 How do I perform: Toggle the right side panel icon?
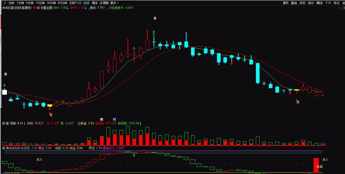pyautogui.click(x=343, y=8)
